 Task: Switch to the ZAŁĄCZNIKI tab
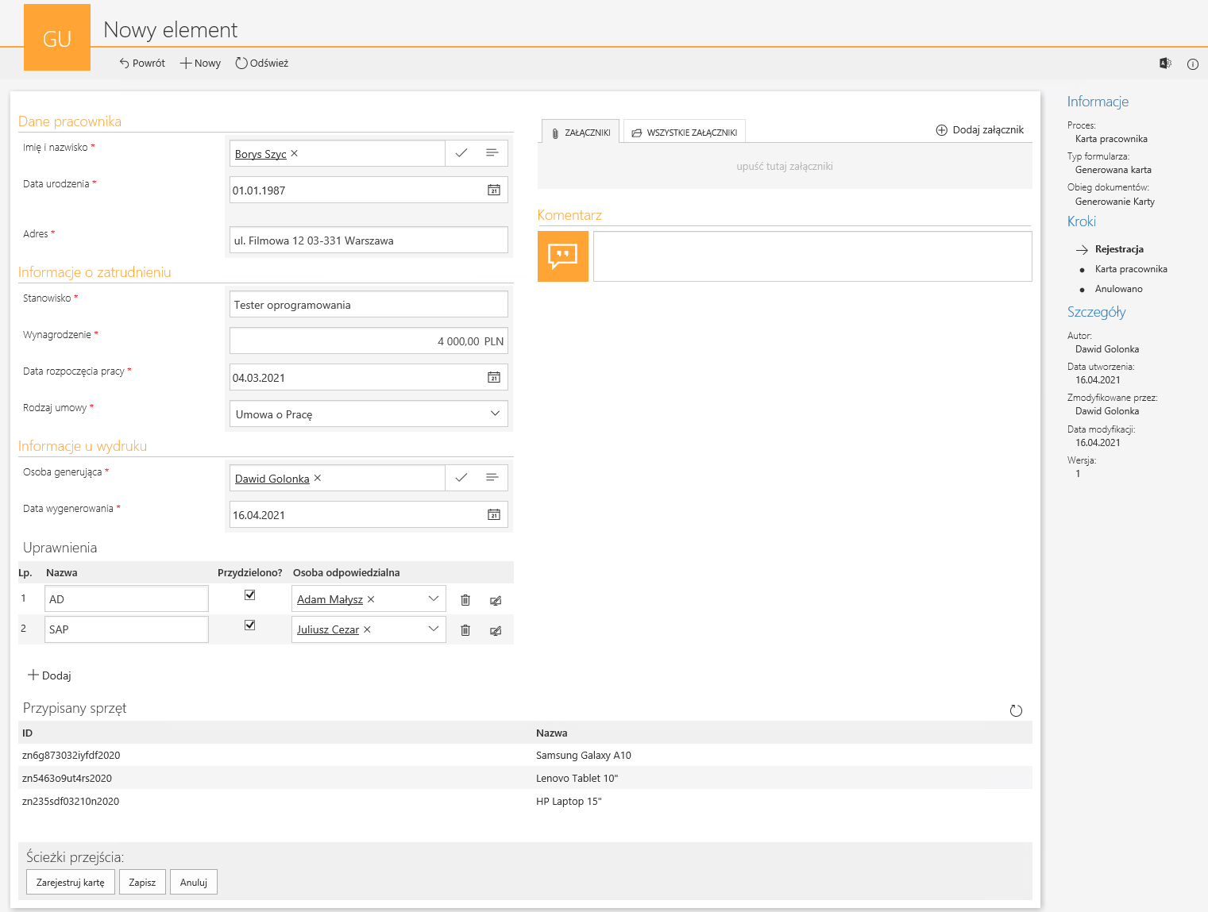(x=581, y=132)
